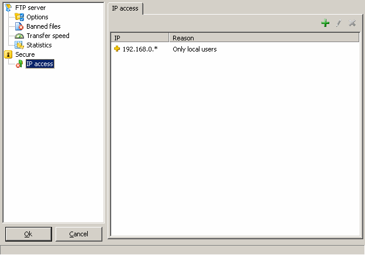
Task: Click the Options tree node icon
Action: 19,17
